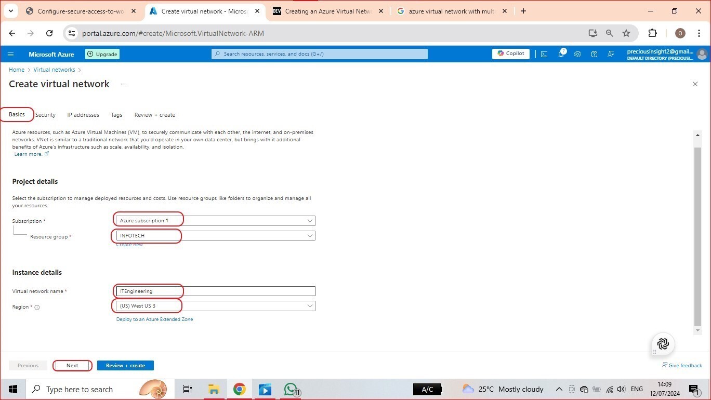711x400 pixels.
Task: Click Deploy to an Azure Extended Zone
Action: [x=154, y=319]
